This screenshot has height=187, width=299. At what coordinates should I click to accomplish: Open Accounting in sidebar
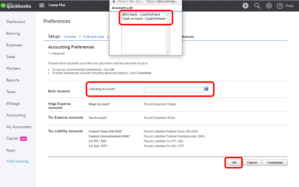(16, 115)
